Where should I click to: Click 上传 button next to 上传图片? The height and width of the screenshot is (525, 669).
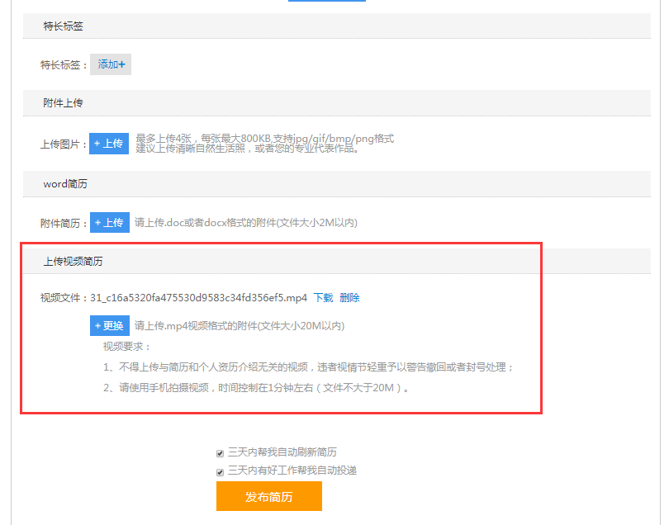109,144
